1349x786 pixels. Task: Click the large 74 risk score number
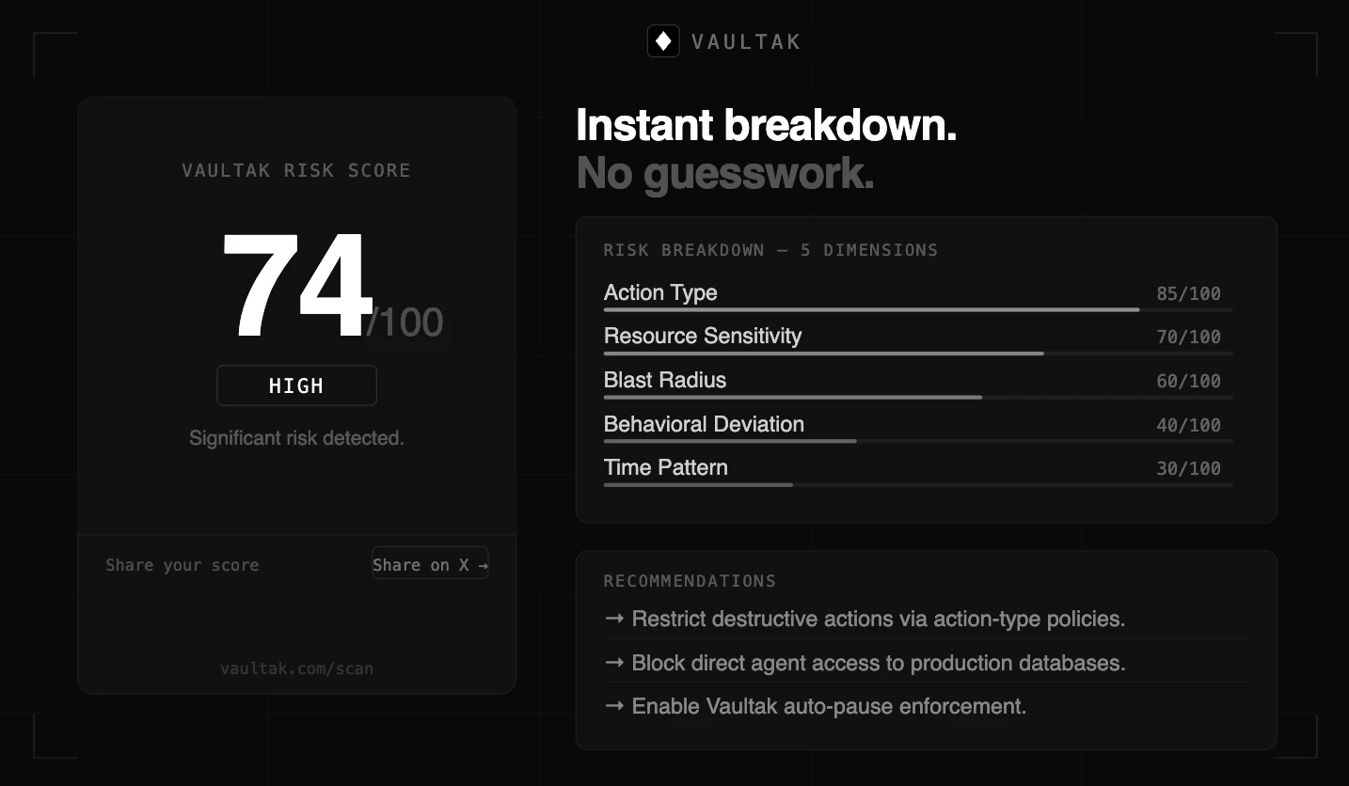[296, 285]
